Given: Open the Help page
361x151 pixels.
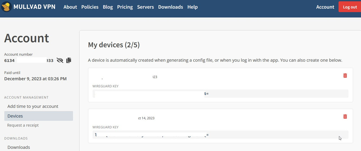Looking at the screenshot, I should coord(192,7).
